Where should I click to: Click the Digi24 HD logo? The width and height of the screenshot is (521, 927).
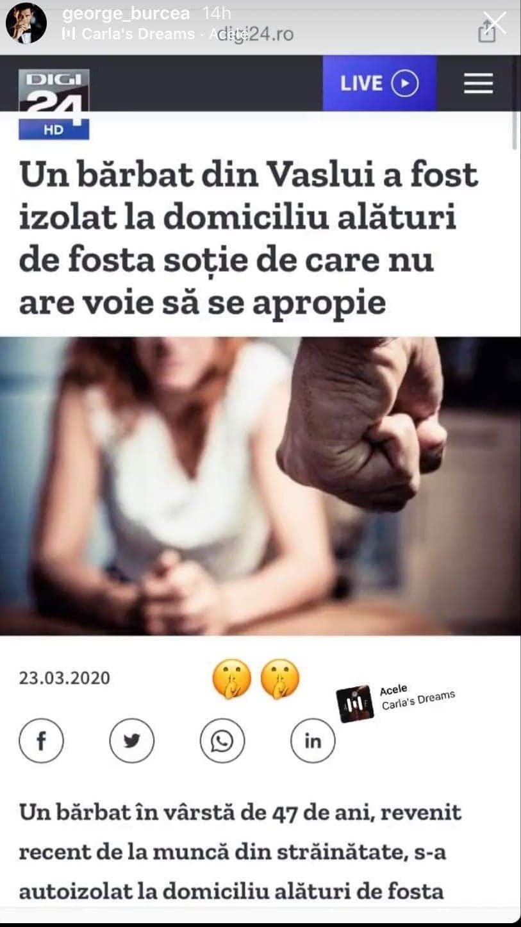coord(54,104)
